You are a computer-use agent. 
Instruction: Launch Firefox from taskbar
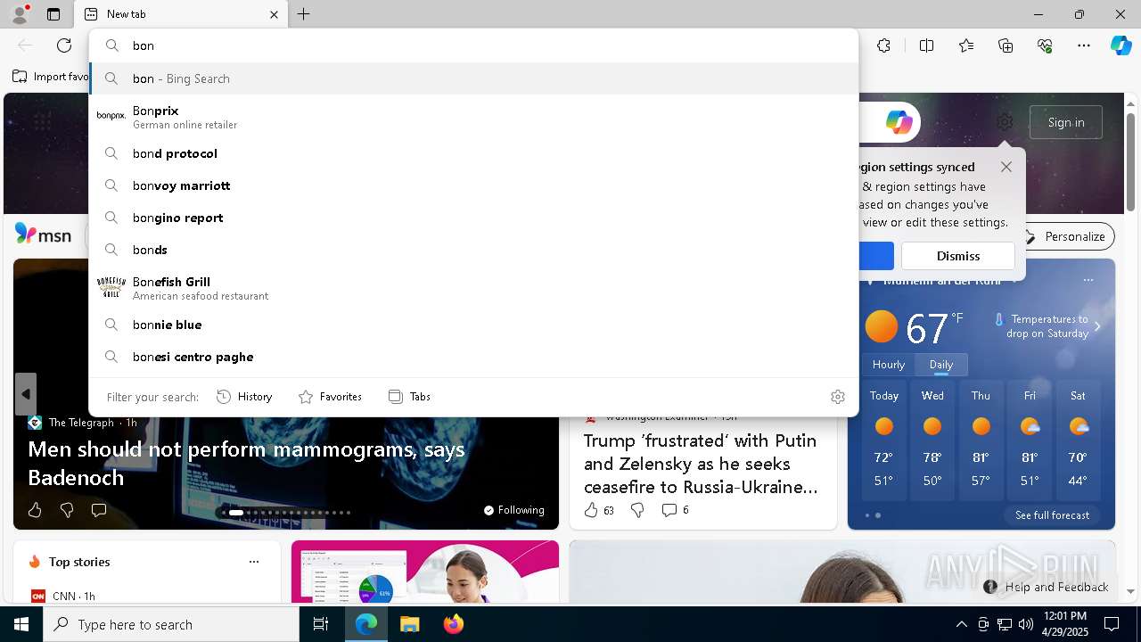(453, 624)
